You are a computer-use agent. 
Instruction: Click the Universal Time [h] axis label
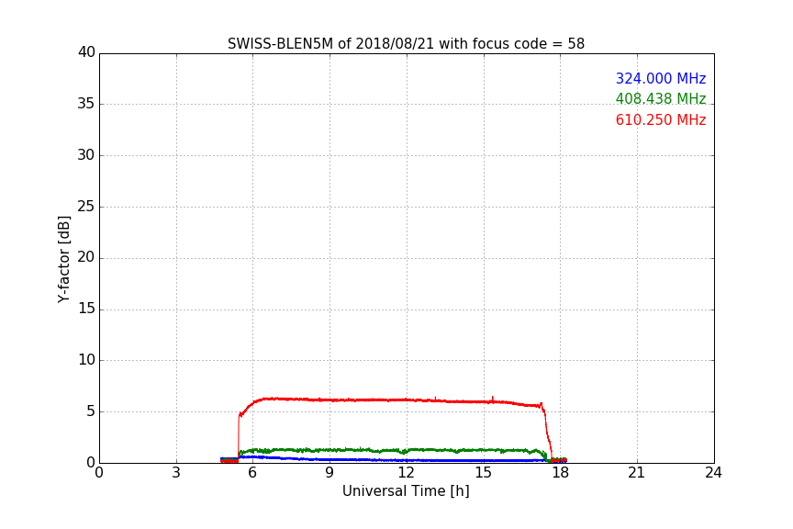coord(406,491)
